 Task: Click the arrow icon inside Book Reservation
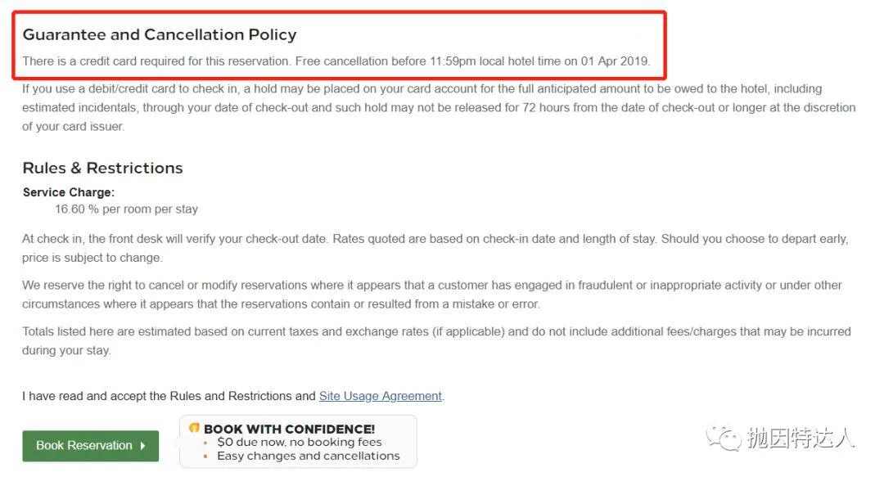142,445
